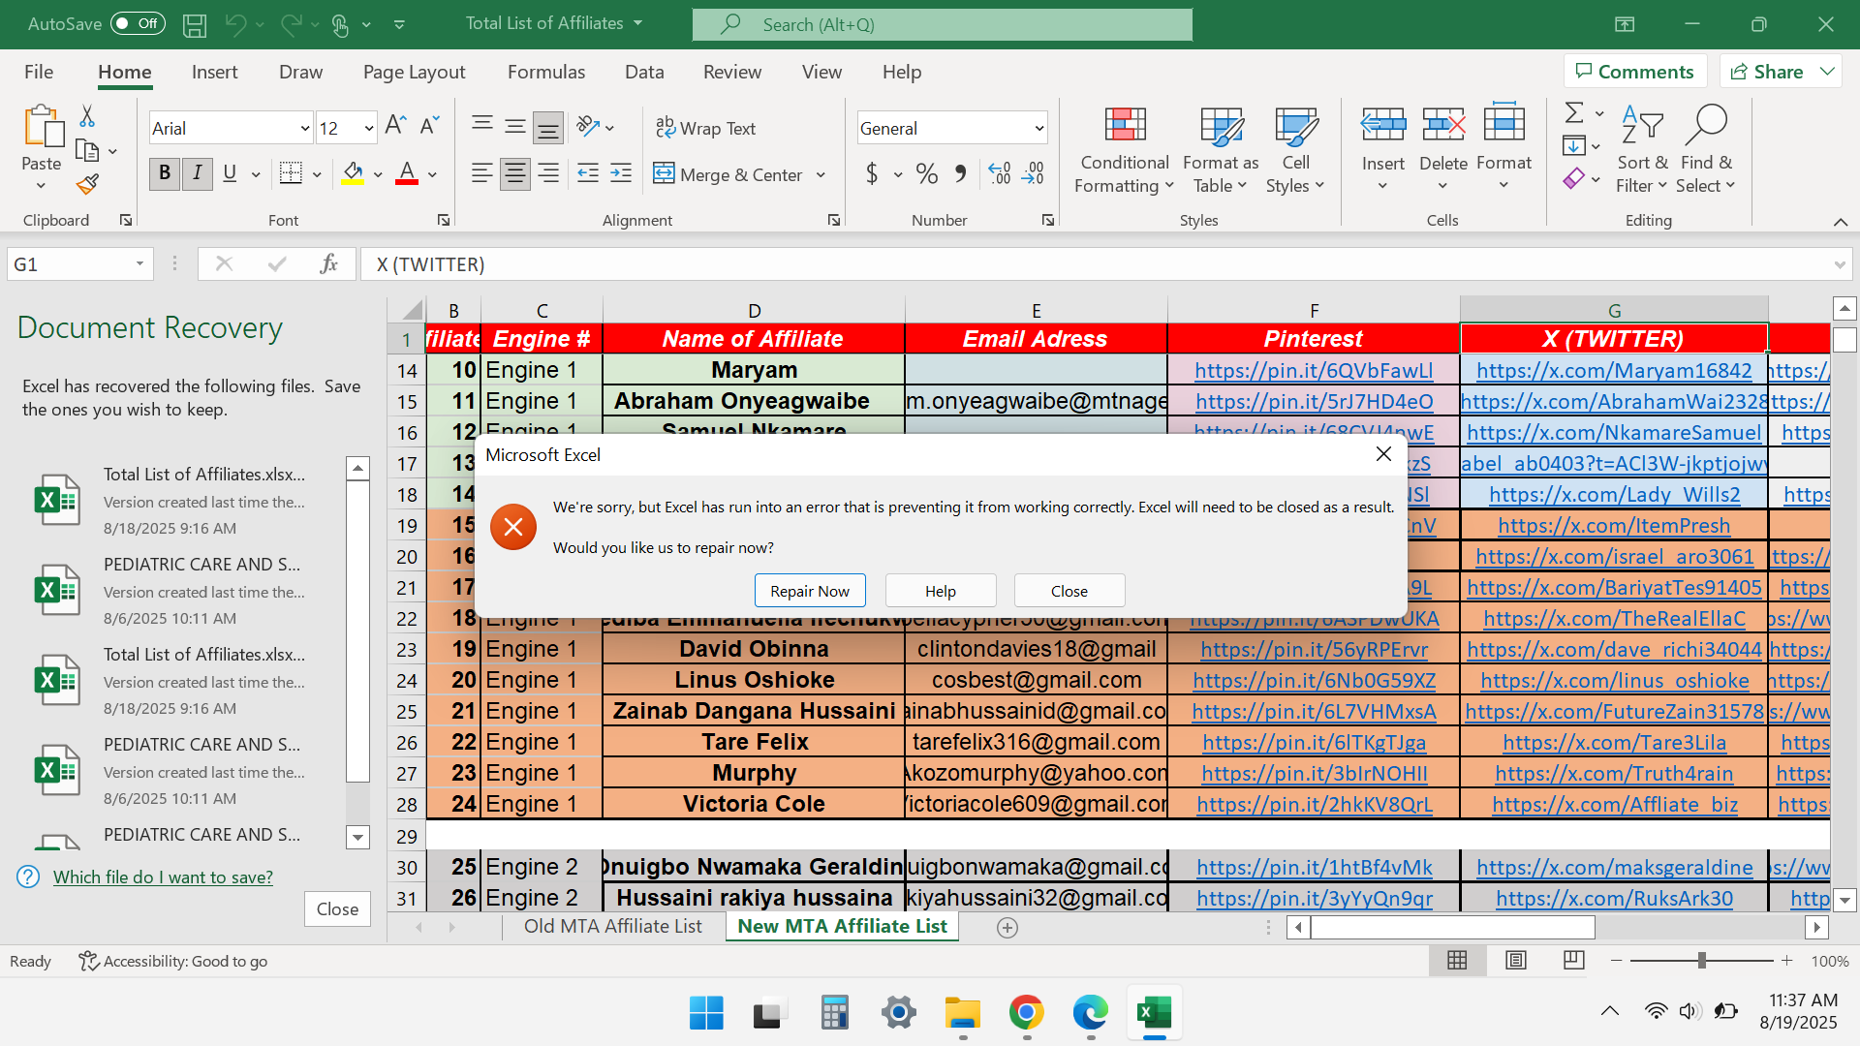
Task: Click the Cut scissors icon
Action: tap(87, 117)
